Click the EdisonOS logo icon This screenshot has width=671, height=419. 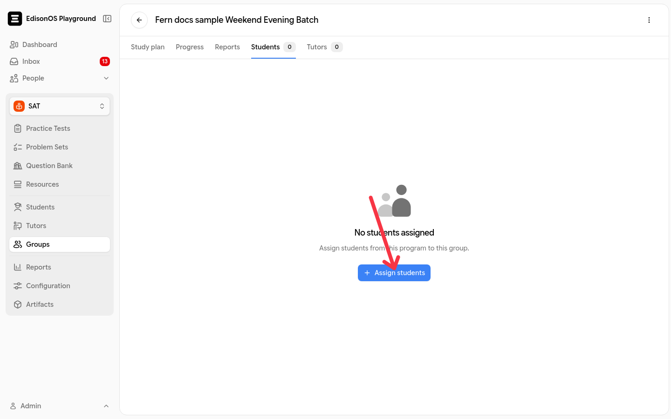[15, 19]
